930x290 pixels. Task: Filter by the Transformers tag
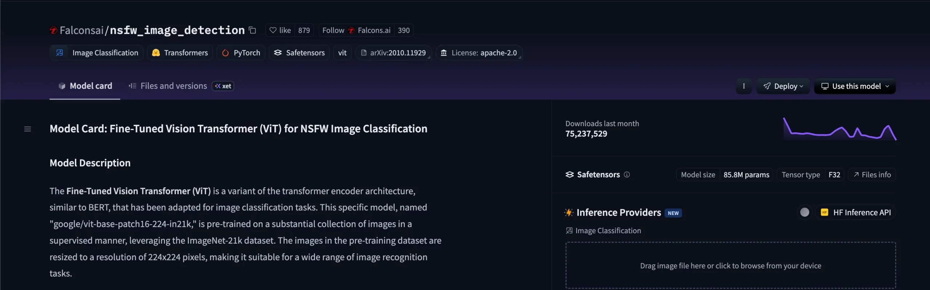coord(180,53)
